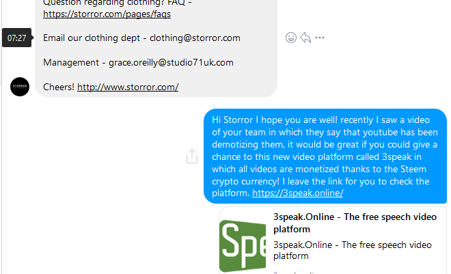Click the 07:27 timestamp tooltip
The height and width of the screenshot is (274, 451).
pyautogui.click(x=16, y=38)
